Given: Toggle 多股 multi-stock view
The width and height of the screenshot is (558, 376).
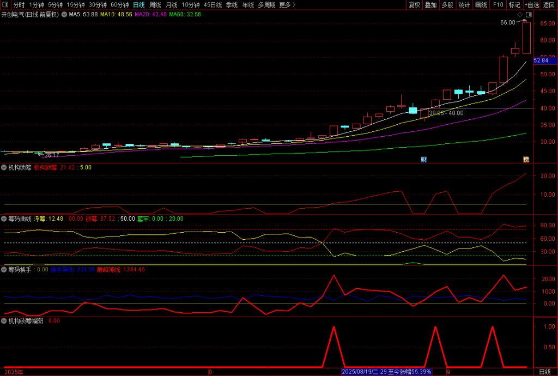Looking at the screenshot, I should tap(447, 5).
